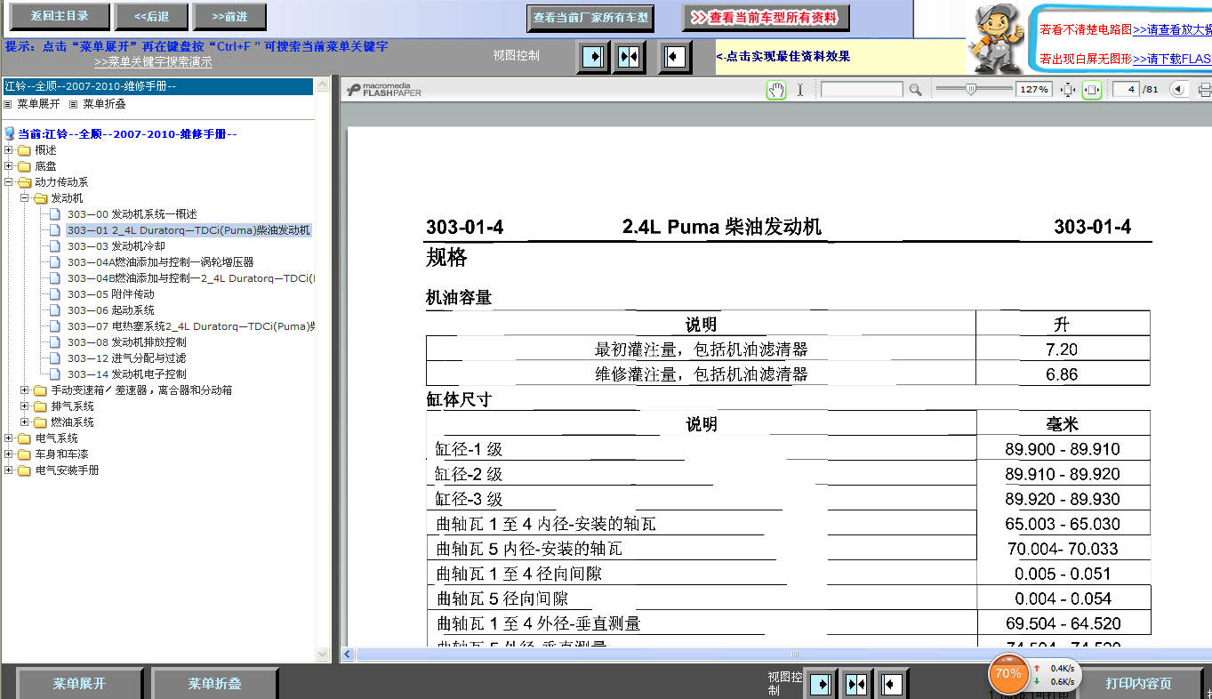The image size is (1212, 699).
Task: Open 303—05 附件传动
Action: [x=111, y=294]
